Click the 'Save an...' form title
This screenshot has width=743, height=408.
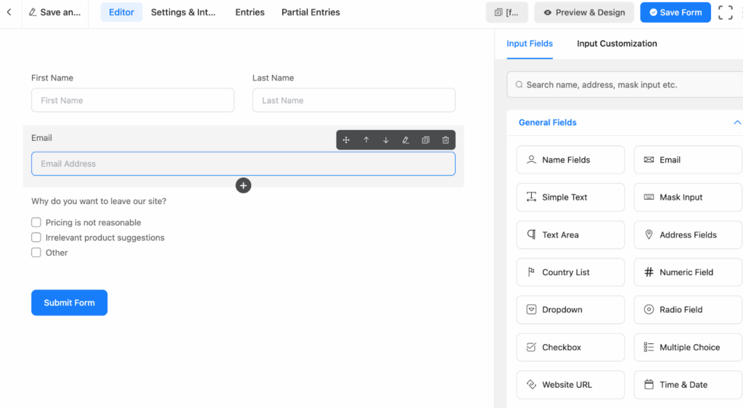60,12
